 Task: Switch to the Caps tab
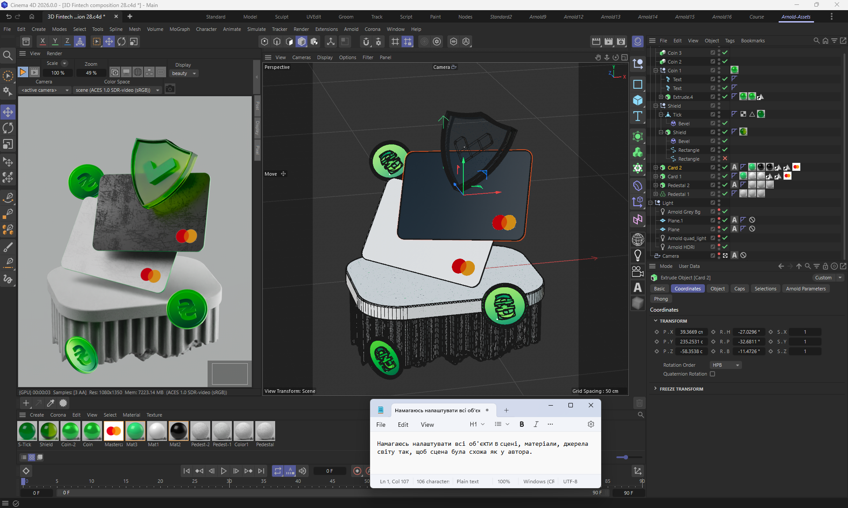click(x=739, y=289)
